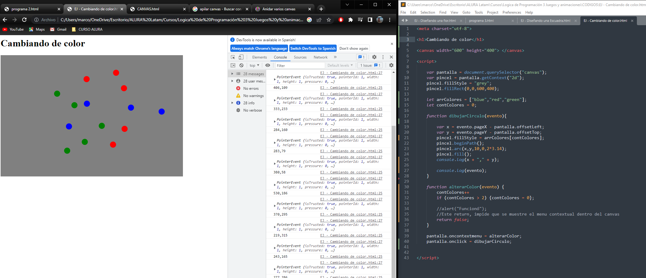Bookmark this page with star icon
Image resolution: width=646 pixels, height=278 pixels.
tap(329, 20)
